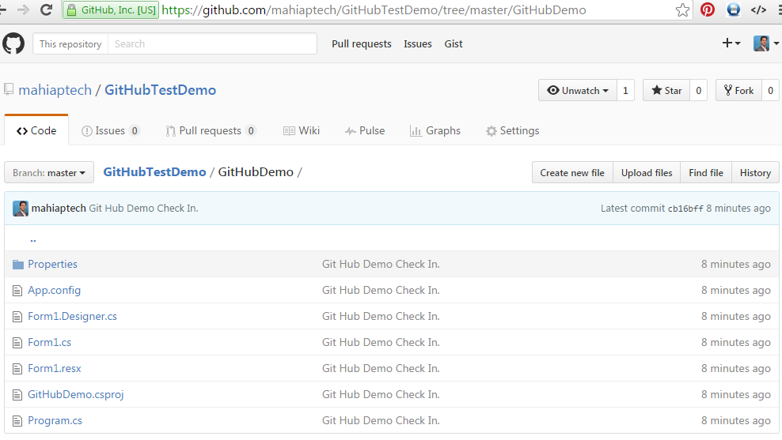Open the plus create-new dropdown
This screenshot has height=440, width=782.
coord(731,43)
